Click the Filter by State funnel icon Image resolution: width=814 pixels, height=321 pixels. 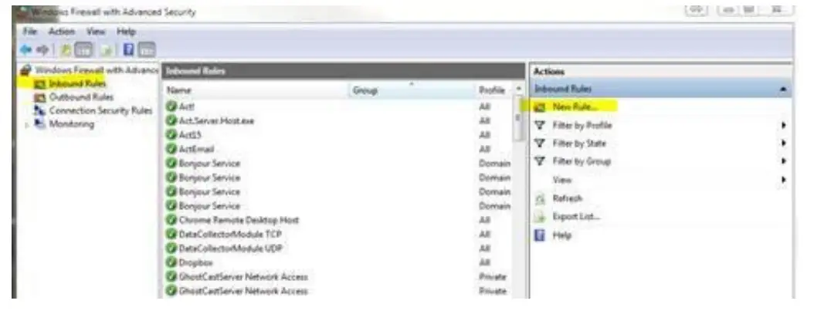click(x=540, y=143)
